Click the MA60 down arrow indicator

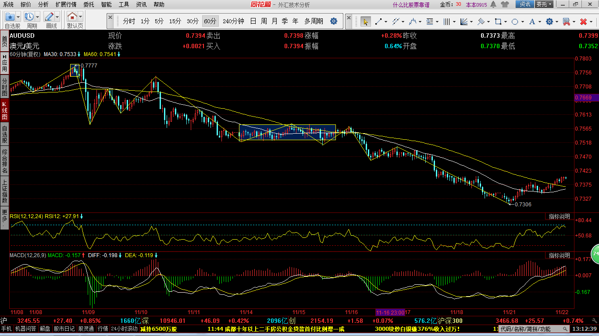pos(119,54)
